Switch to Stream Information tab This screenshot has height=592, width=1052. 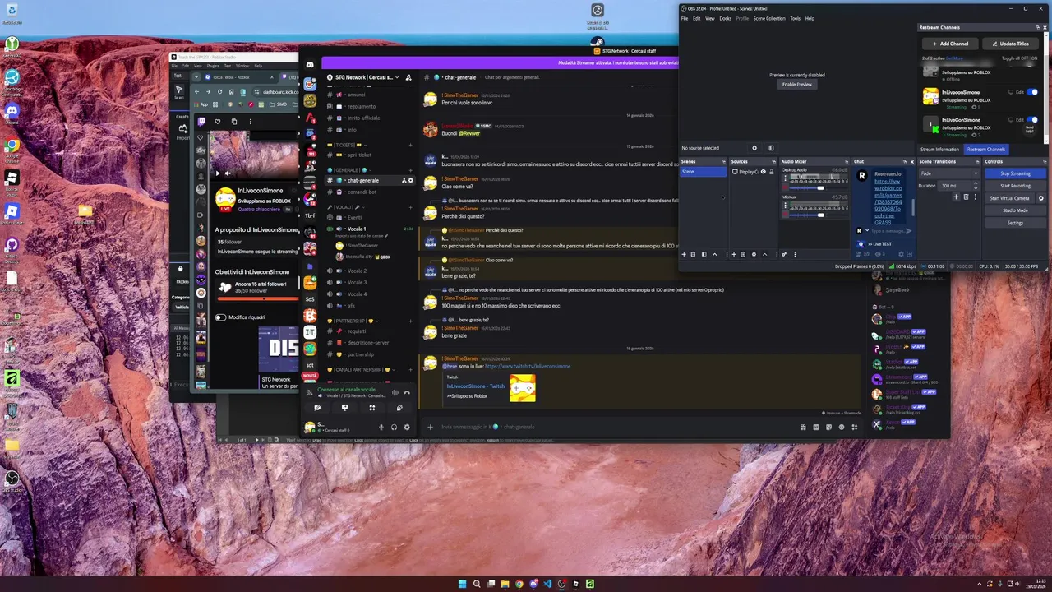coord(939,150)
